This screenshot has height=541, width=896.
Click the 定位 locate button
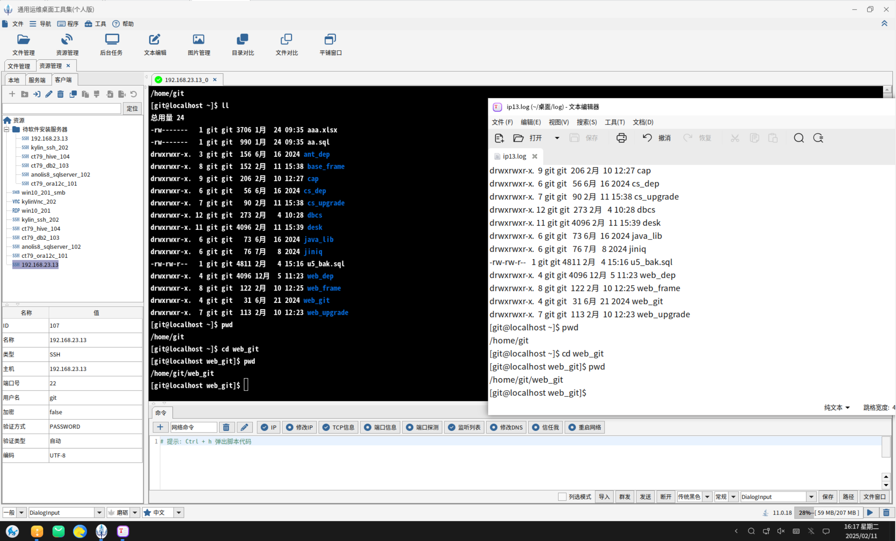pos(132,109)
